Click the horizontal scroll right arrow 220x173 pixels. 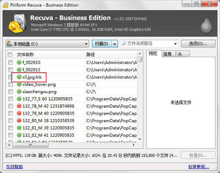134,145
